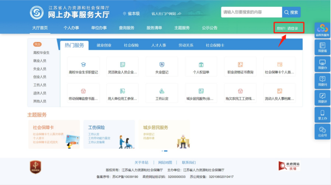Select 高校毕业生 in the identity list
The image size is (331, 185).
point(41,53)
